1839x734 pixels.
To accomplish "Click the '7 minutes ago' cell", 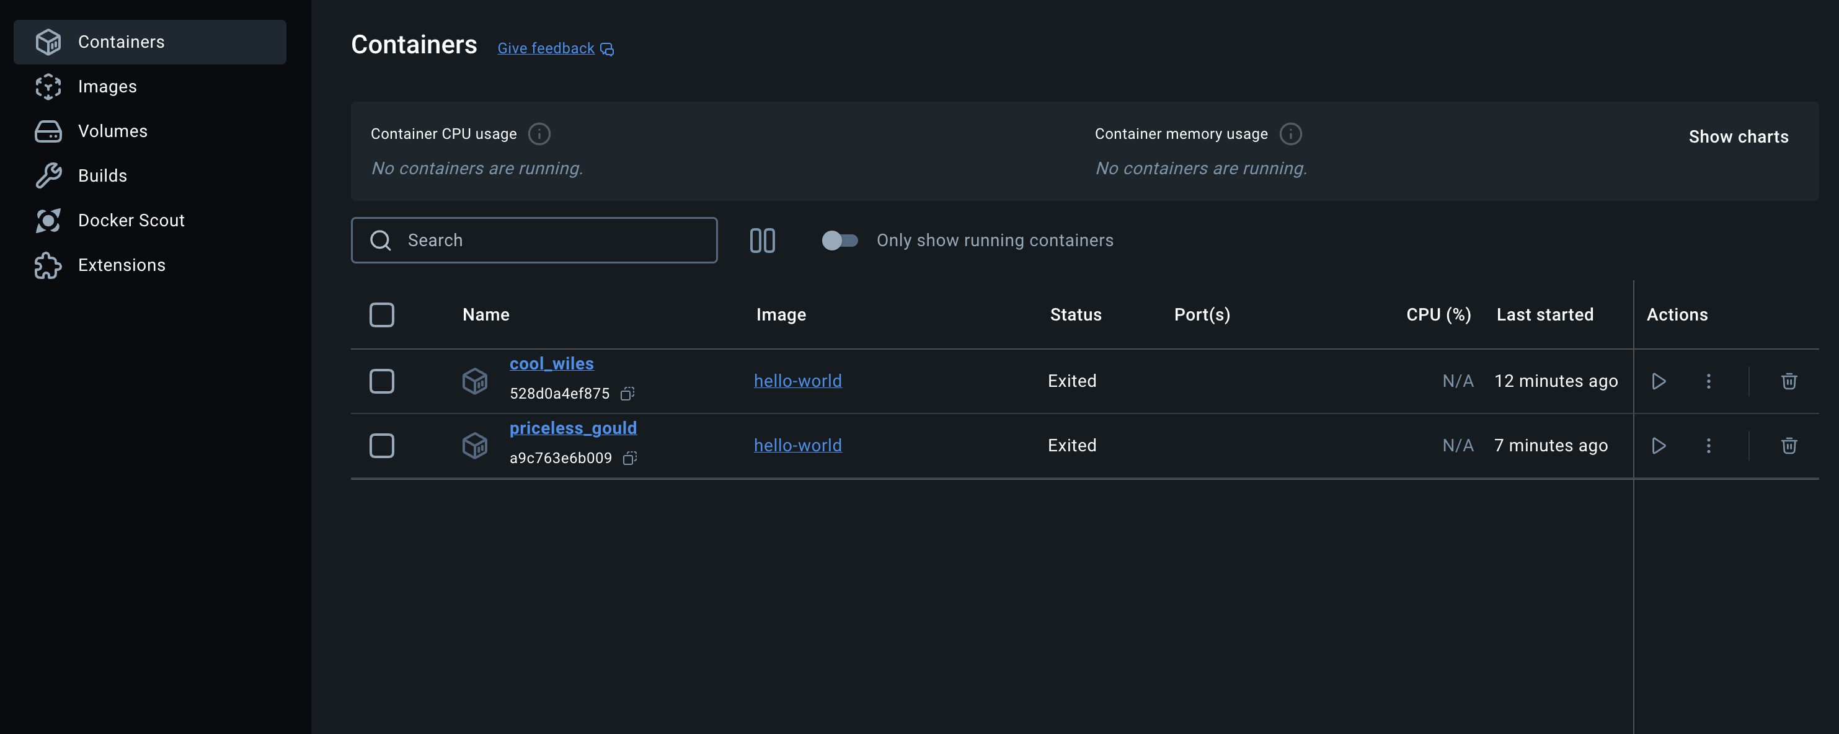I will pyautogui.click(x=1551, y=446).
